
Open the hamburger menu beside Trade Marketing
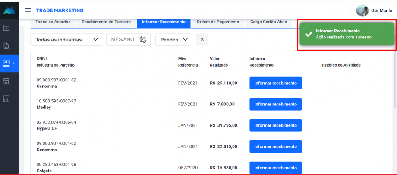[28, 10]
